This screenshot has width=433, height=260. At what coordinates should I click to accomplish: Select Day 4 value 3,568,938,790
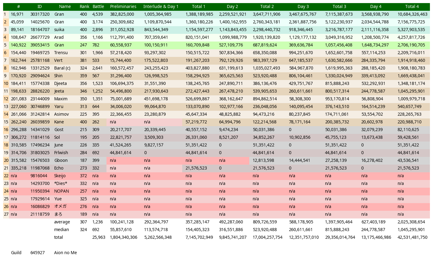(375, 14)
